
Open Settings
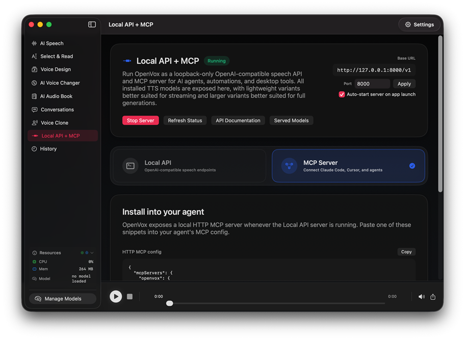click(x=419, y=24)
